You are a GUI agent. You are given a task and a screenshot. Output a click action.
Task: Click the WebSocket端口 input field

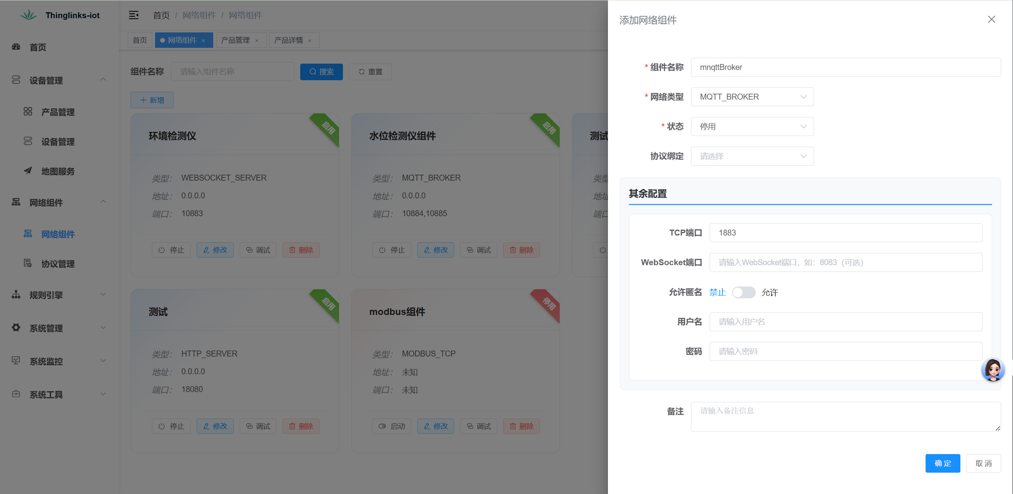coord(846,262)
